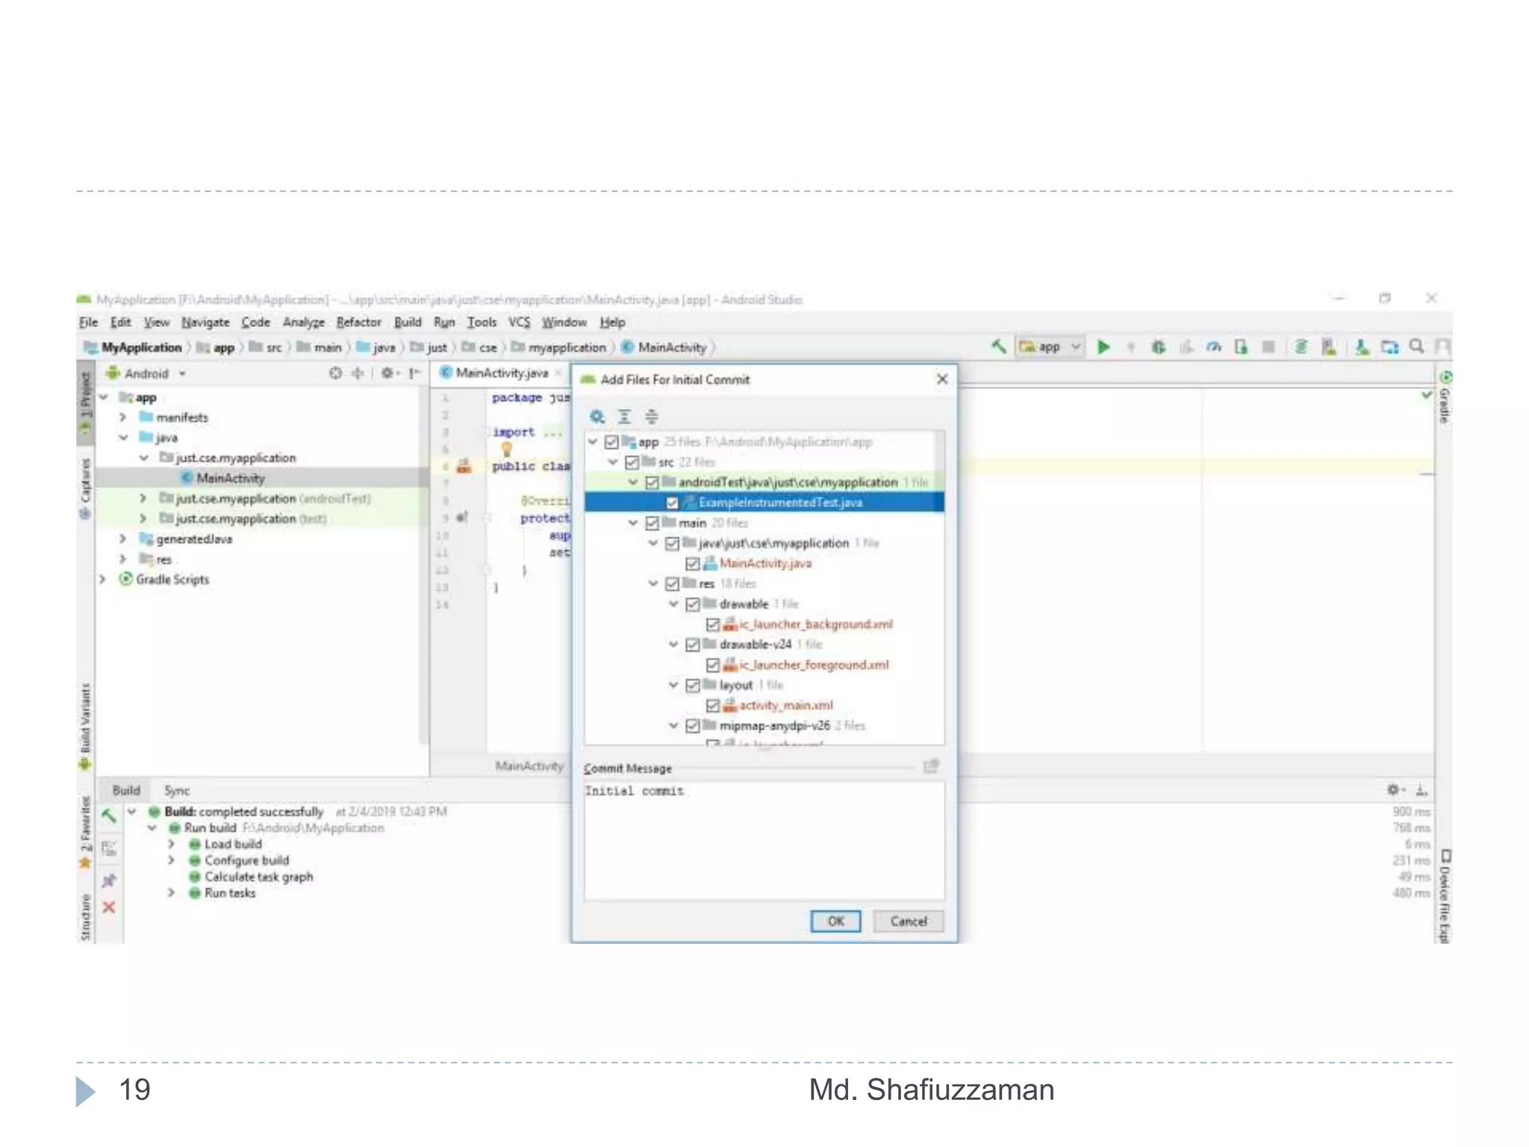Click the grey Stop square icon
This screenshot has width=1529, height=1147.
click(x=1268, y=346)
